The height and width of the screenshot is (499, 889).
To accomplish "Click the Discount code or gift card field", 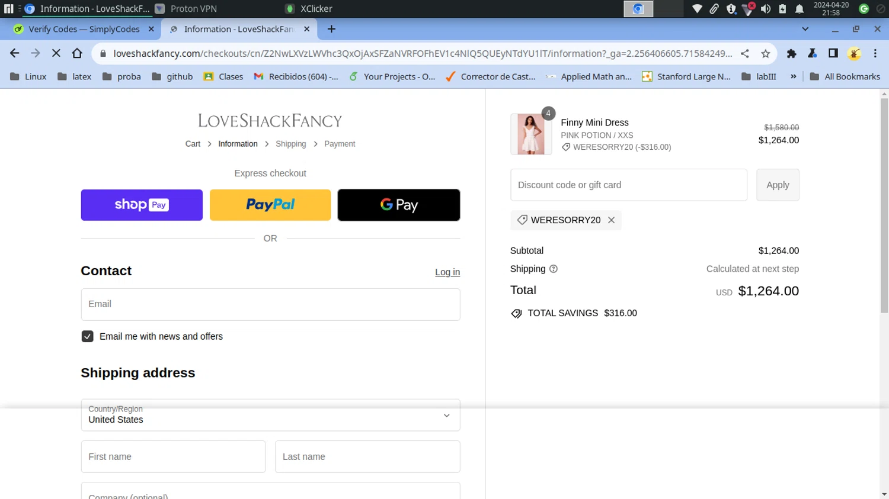I will point(629,185).
